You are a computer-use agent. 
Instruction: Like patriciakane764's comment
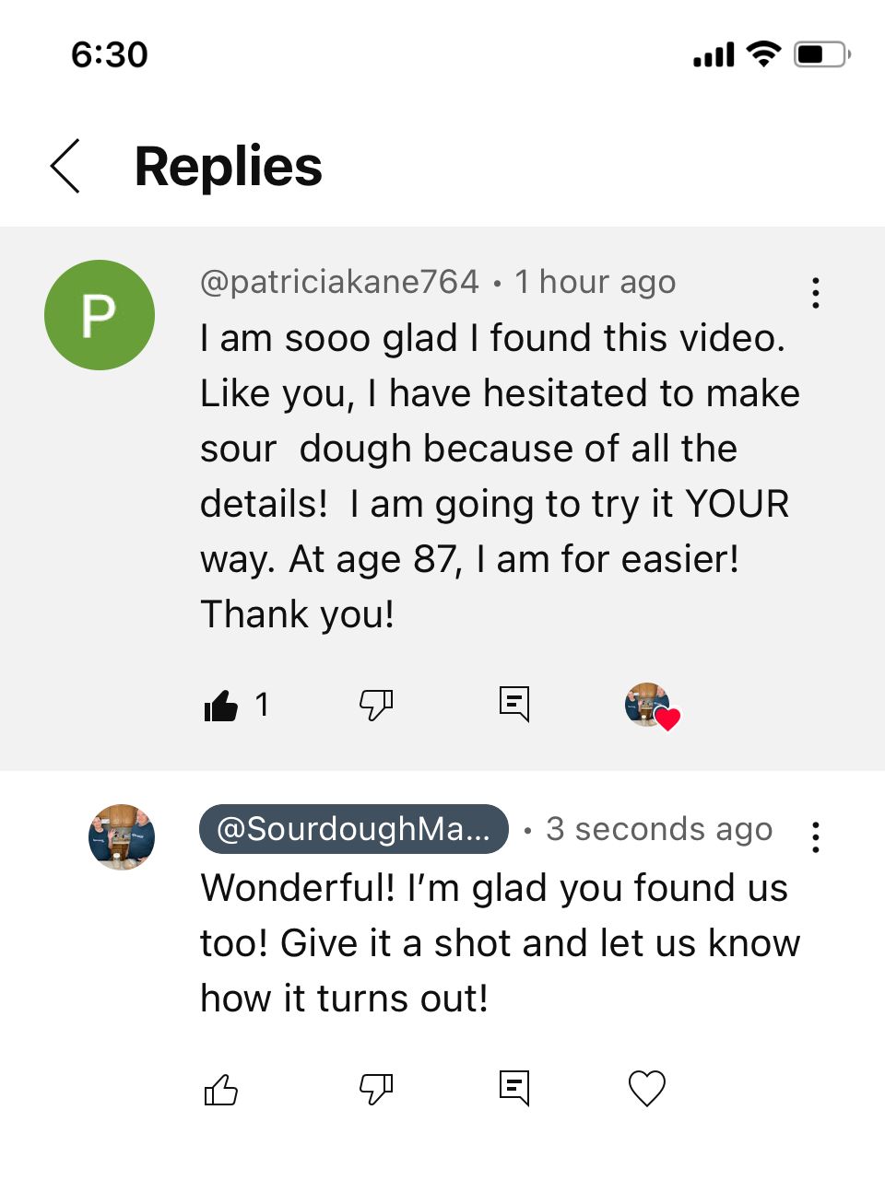221,706
